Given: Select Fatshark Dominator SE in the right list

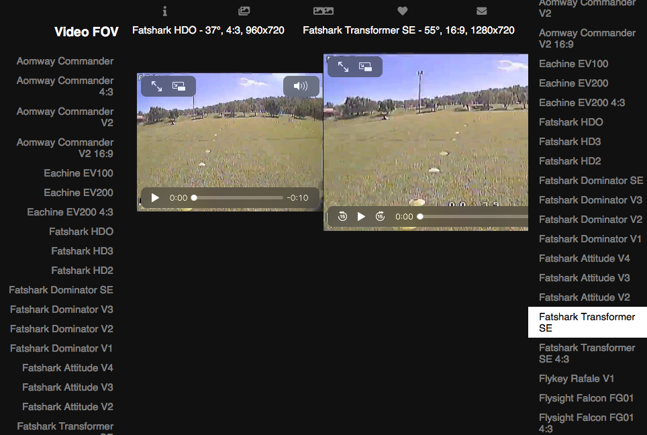Looking at the screenshot, I should (x=591, y=181).
